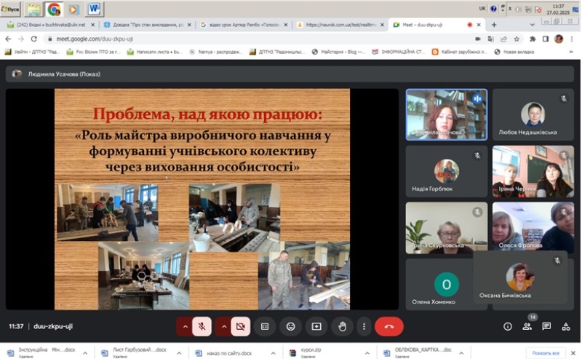Show the participants list panel
This screenshot has width=582, height=359.
click(527, 327)
